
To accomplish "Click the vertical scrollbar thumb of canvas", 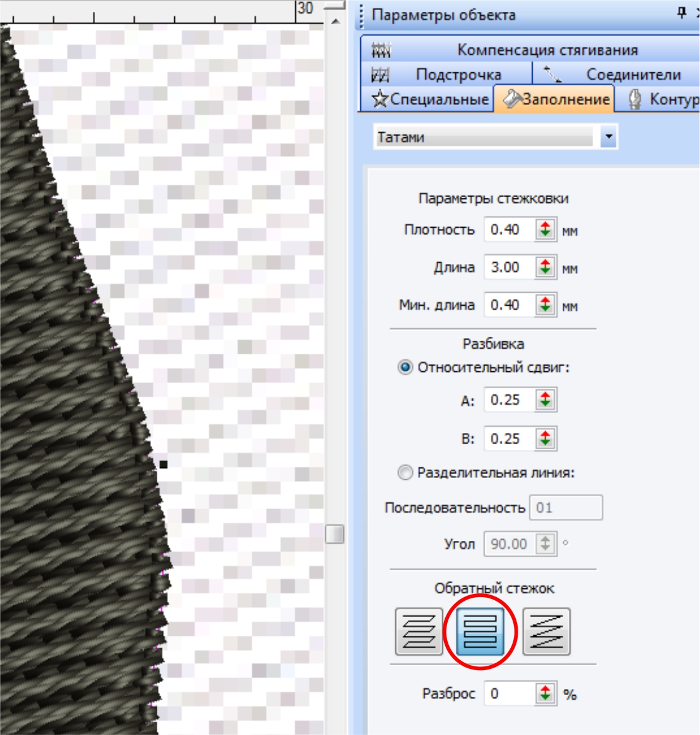I will click(x=335, y=534).
